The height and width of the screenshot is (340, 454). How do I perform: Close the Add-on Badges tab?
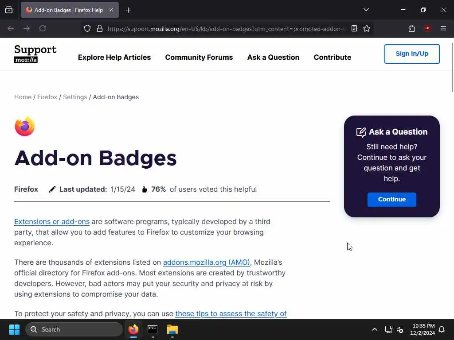[111, 10]
